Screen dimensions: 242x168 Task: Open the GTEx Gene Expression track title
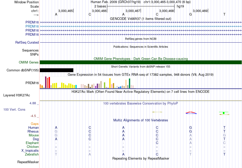[x=140, y=75]
